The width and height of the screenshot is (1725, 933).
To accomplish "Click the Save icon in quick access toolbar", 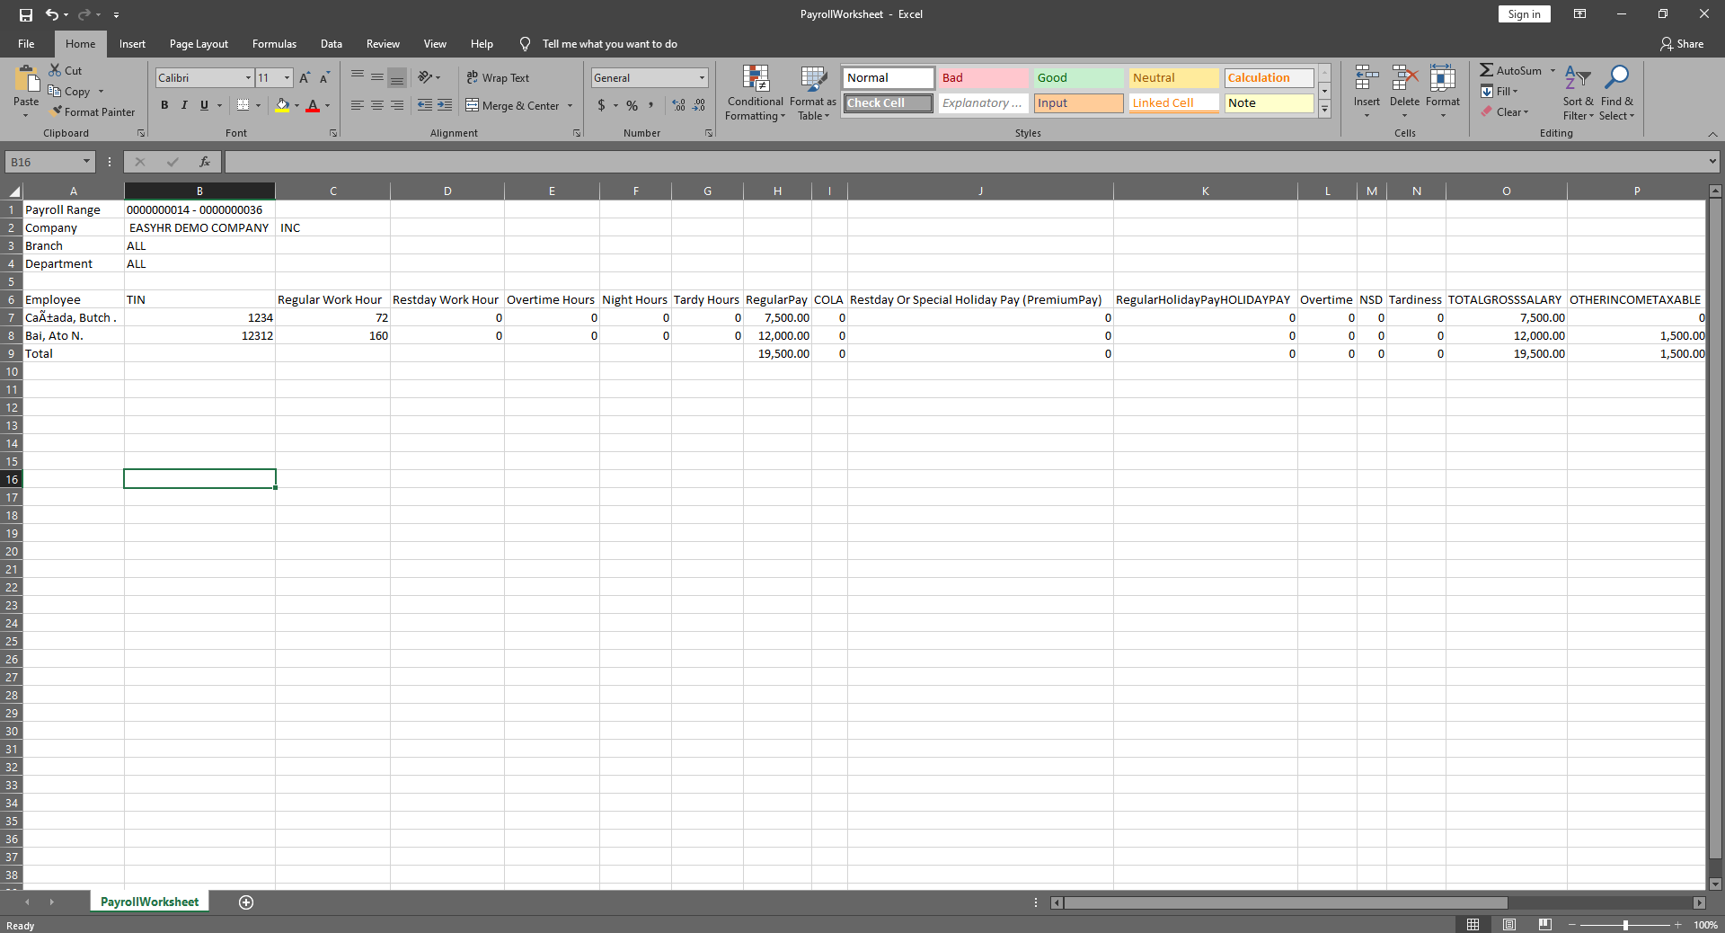I will click(x=26, y=14).
